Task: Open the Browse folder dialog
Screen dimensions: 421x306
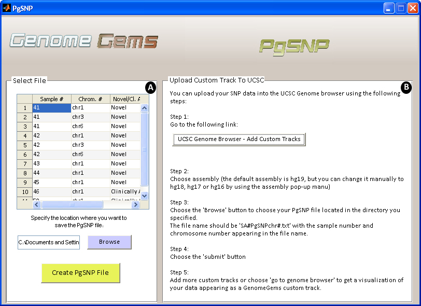Action: tap(109, 242)
